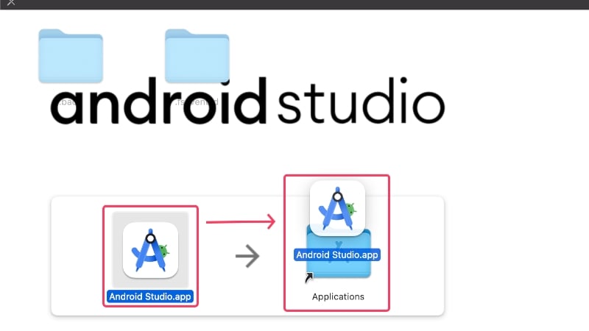Click the Android Studio.app label above Applications
Viewport: 589px width, 331px height.
(x=337, y=255)
